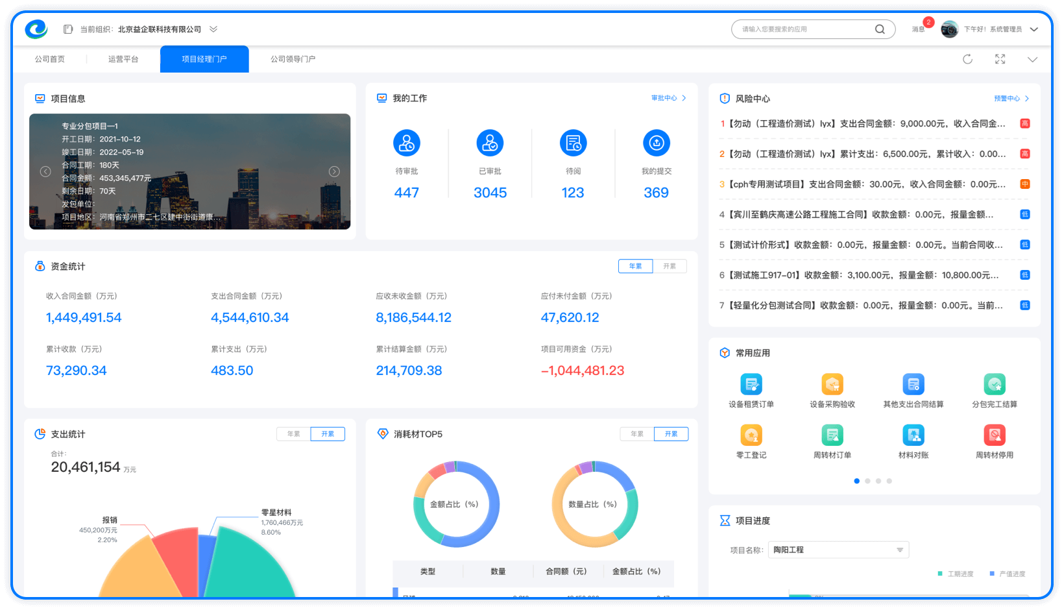Open the 分包完工结算 app
Image resolution: width=1064 pixels, height=610 pixels.
tap(995, 391)
